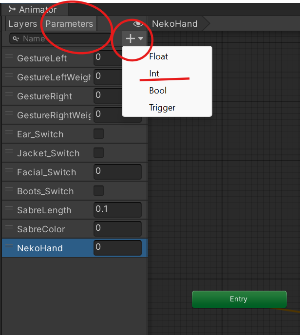Choose Float from parameter type menu
The width and height of the screenshot is (300, 335).
pos(158,56)
